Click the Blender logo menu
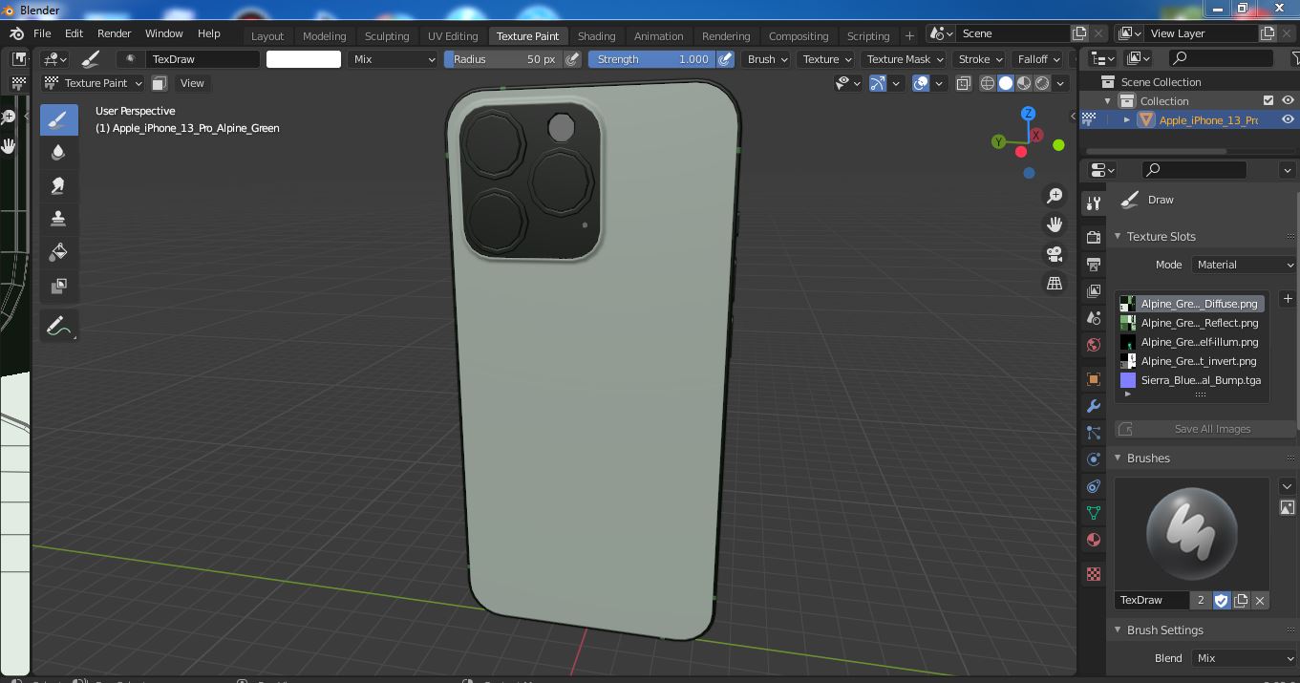 [x=16, y=33]
